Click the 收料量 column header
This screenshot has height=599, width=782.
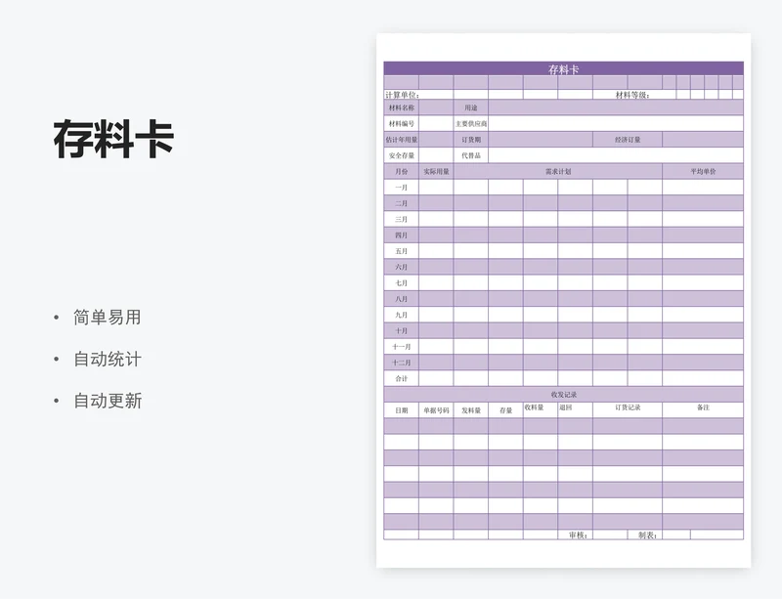pyautogui.click(x=541, y=410)
